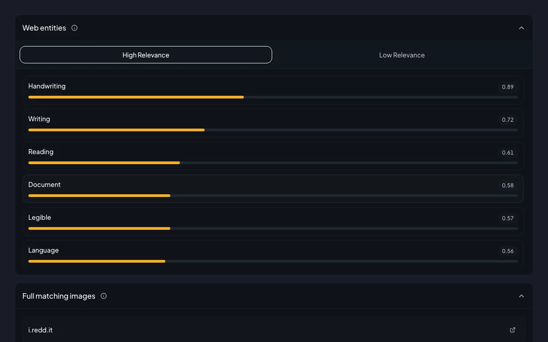Click the Handwriting relevance bar
548x342 pixels.
pyautogui.click(x=273, y=97)
